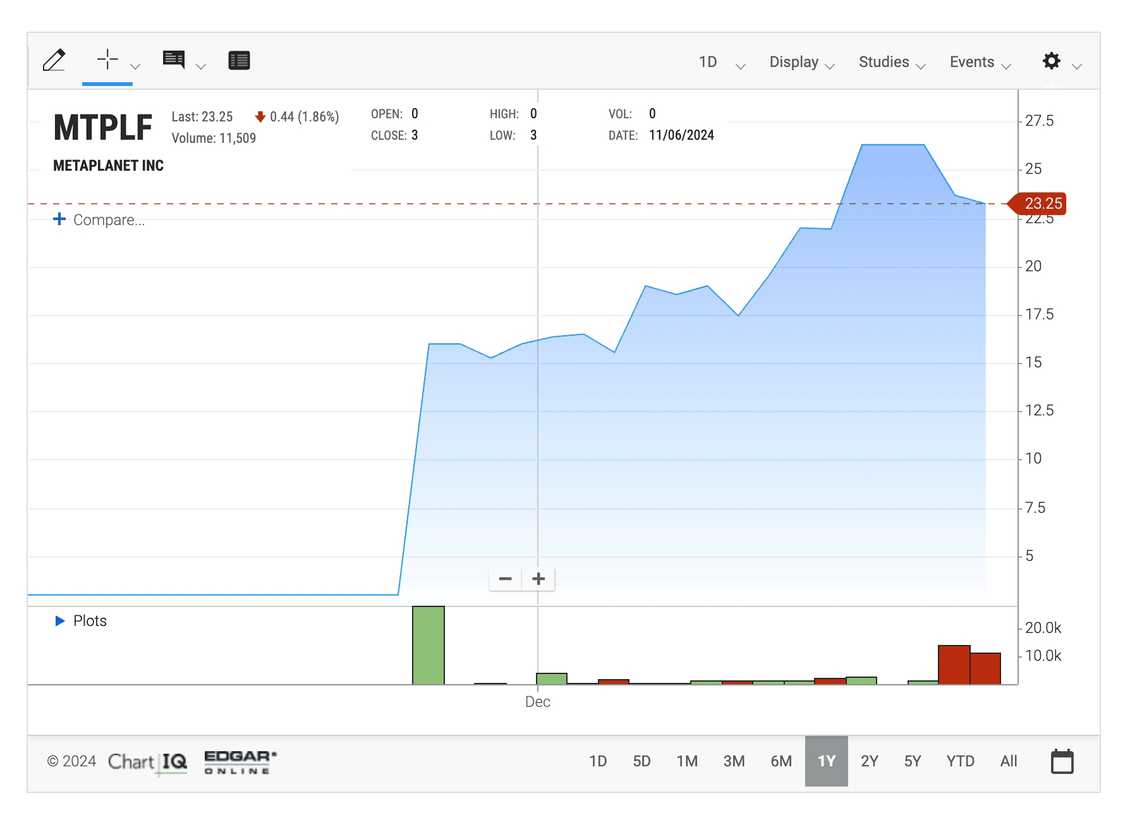This screenshot has height=822, width=1130.
Task: Open the Studies menu
Action: pyautogui.click(x=892, y=62)
